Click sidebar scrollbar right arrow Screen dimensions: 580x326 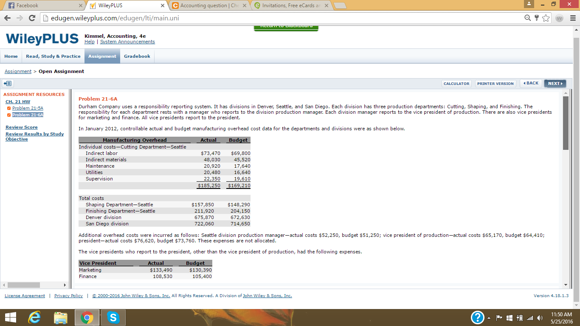pos(65,285)
